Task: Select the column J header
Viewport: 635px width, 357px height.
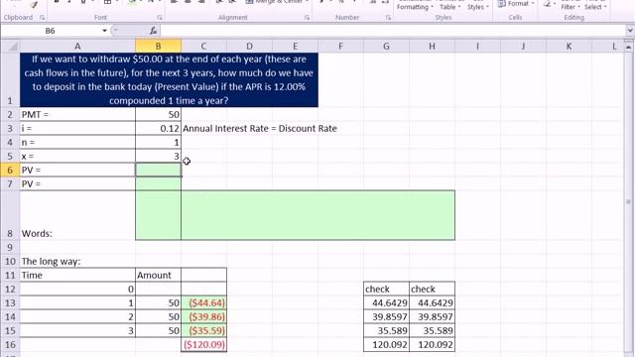Action: click(523, 47)
